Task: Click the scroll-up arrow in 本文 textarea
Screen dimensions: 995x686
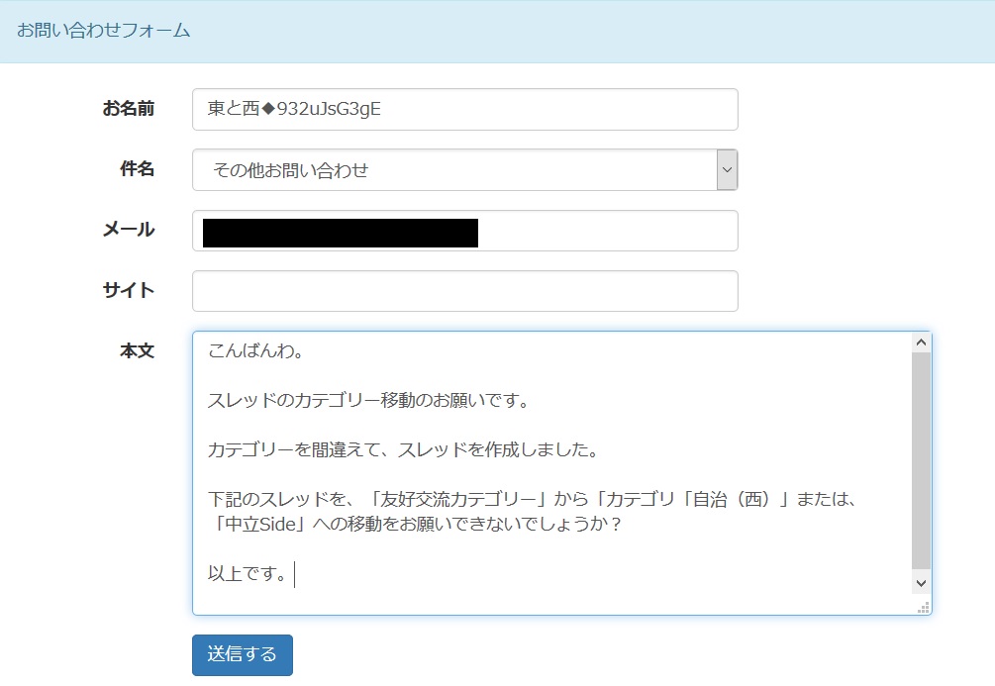Action: [x=921, y=343]
